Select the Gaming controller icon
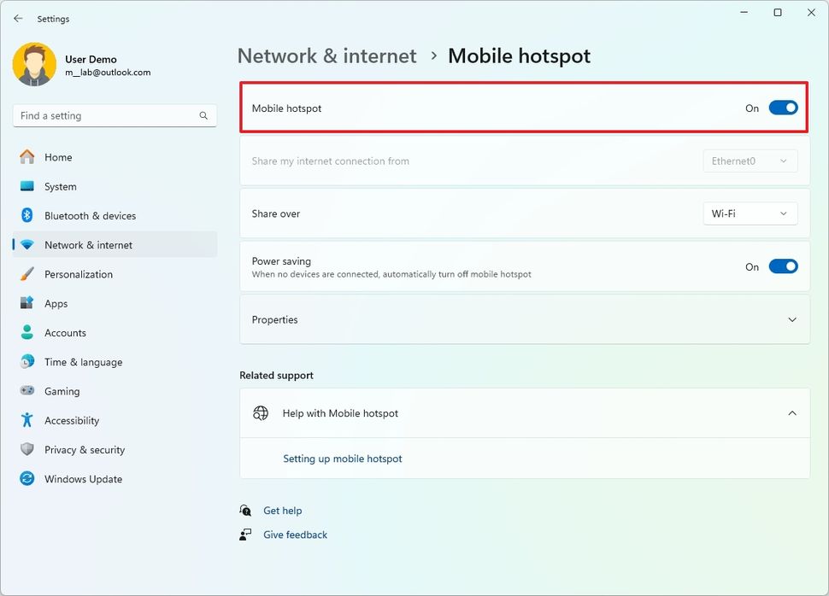 coord(27,390)
